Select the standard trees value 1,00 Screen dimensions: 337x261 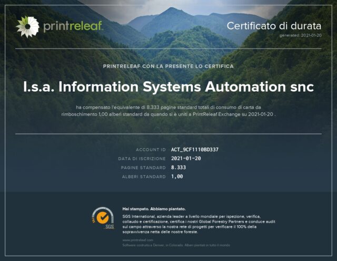[177, 177]
